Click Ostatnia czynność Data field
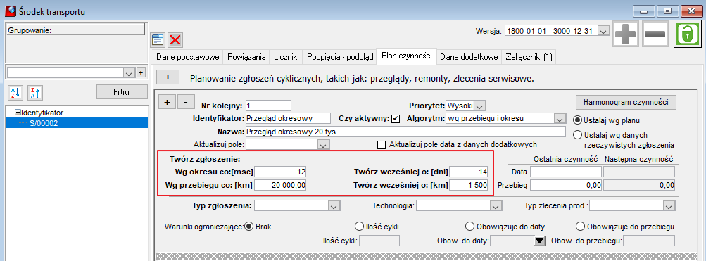706x261 pixels. pyautogui.click(x=566, y=172)
